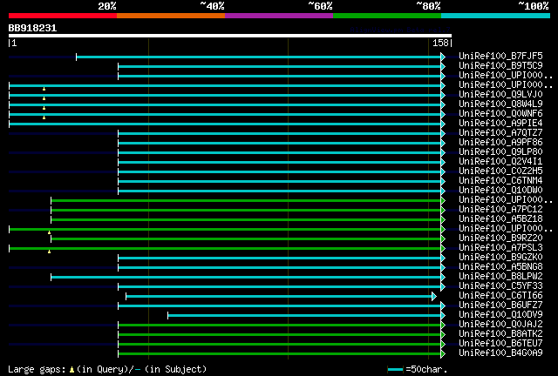The image size is (558, 376).
Task: Click the cyan alignment bar for Q10DV9
Action: click(x=304, y=315)
